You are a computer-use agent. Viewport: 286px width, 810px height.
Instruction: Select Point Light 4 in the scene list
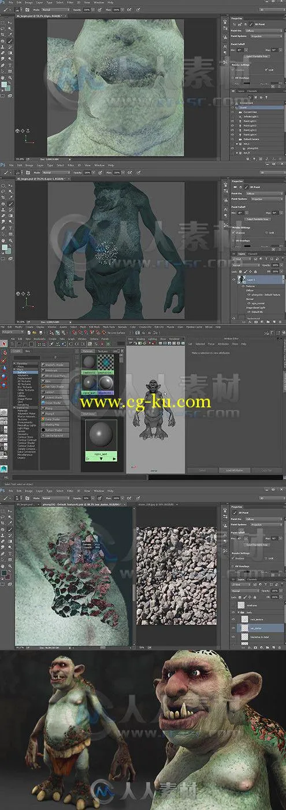pos(250,134)
